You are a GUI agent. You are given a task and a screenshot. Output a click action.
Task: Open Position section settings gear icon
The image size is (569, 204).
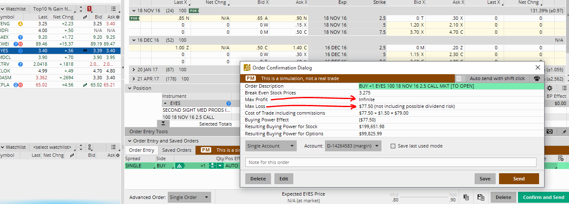click(x=549, y=88)
